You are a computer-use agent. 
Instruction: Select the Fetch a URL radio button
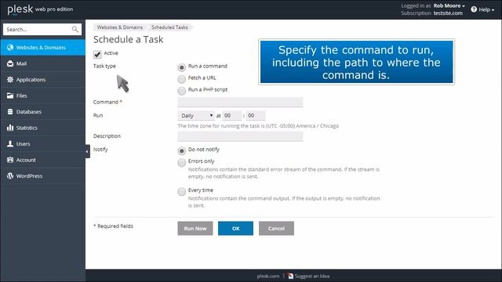tap(181, 79)
